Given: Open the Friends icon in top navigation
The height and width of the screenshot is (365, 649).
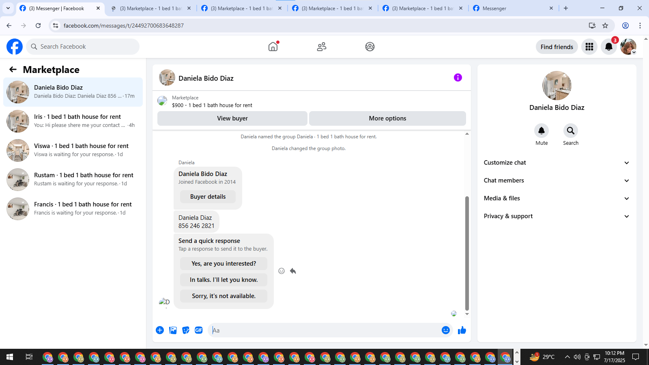Looking at the screenshot, I should tap(322, 47).
